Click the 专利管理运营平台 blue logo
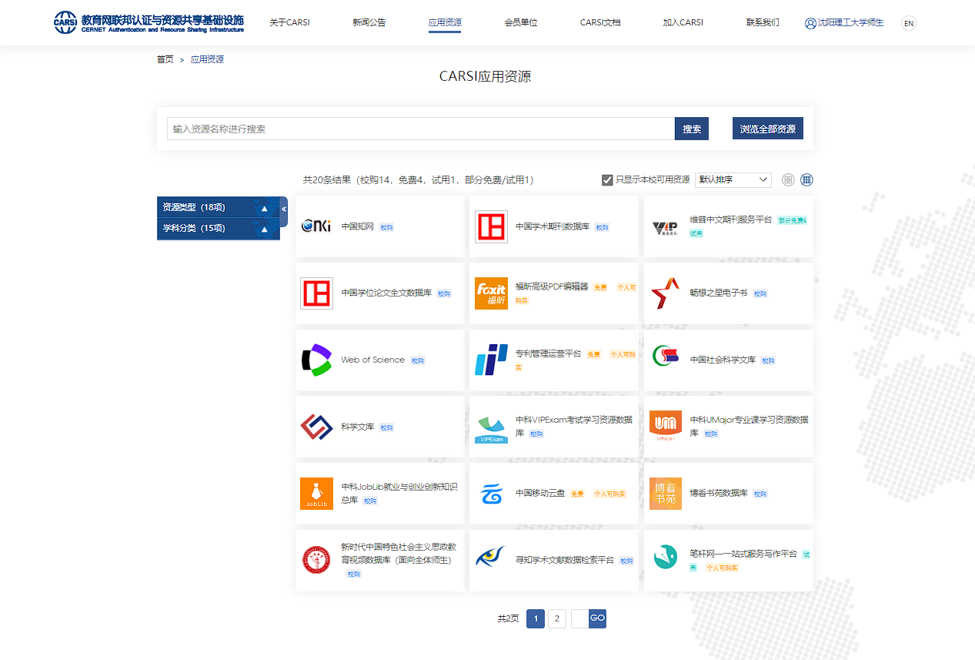 tap(491, 360)
